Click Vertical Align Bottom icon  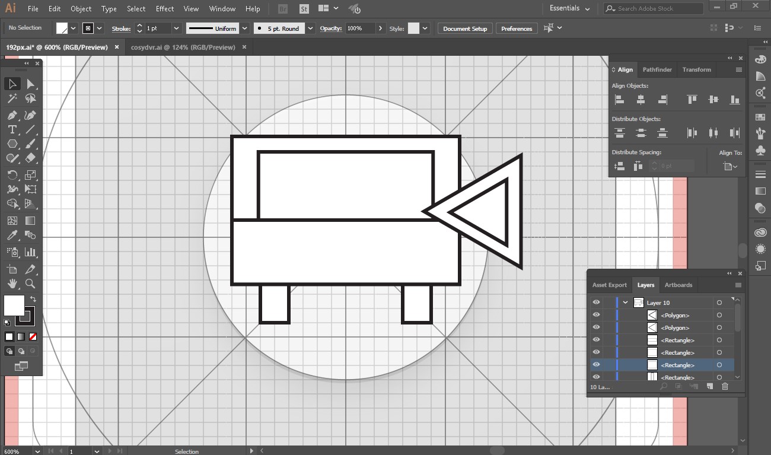[735, 100]
